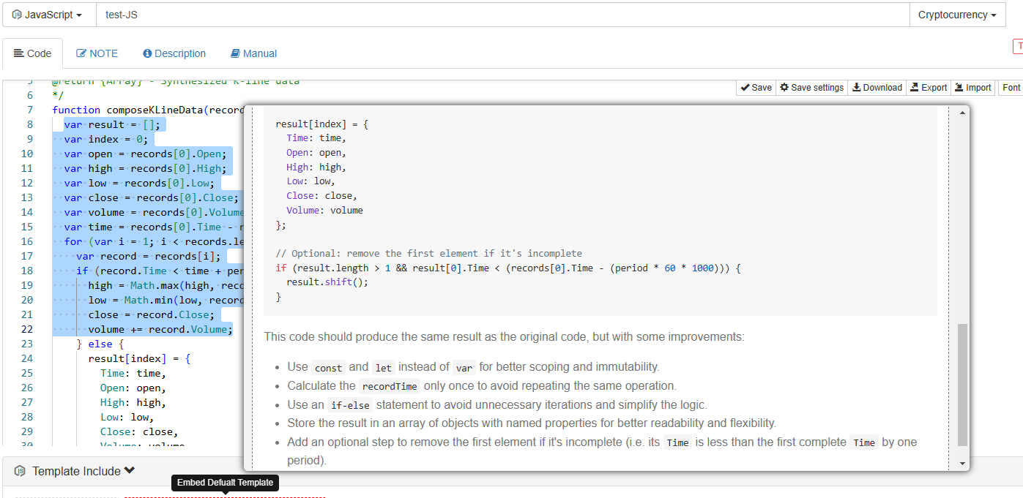
Task: Click the red T button at right edge
Action: pyautogui.click(x=1019, y=46)
